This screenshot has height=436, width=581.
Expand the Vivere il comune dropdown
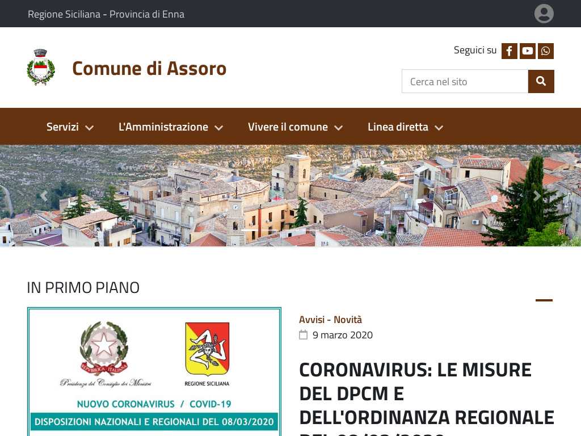pyautogui.click(x=295, y=127)
